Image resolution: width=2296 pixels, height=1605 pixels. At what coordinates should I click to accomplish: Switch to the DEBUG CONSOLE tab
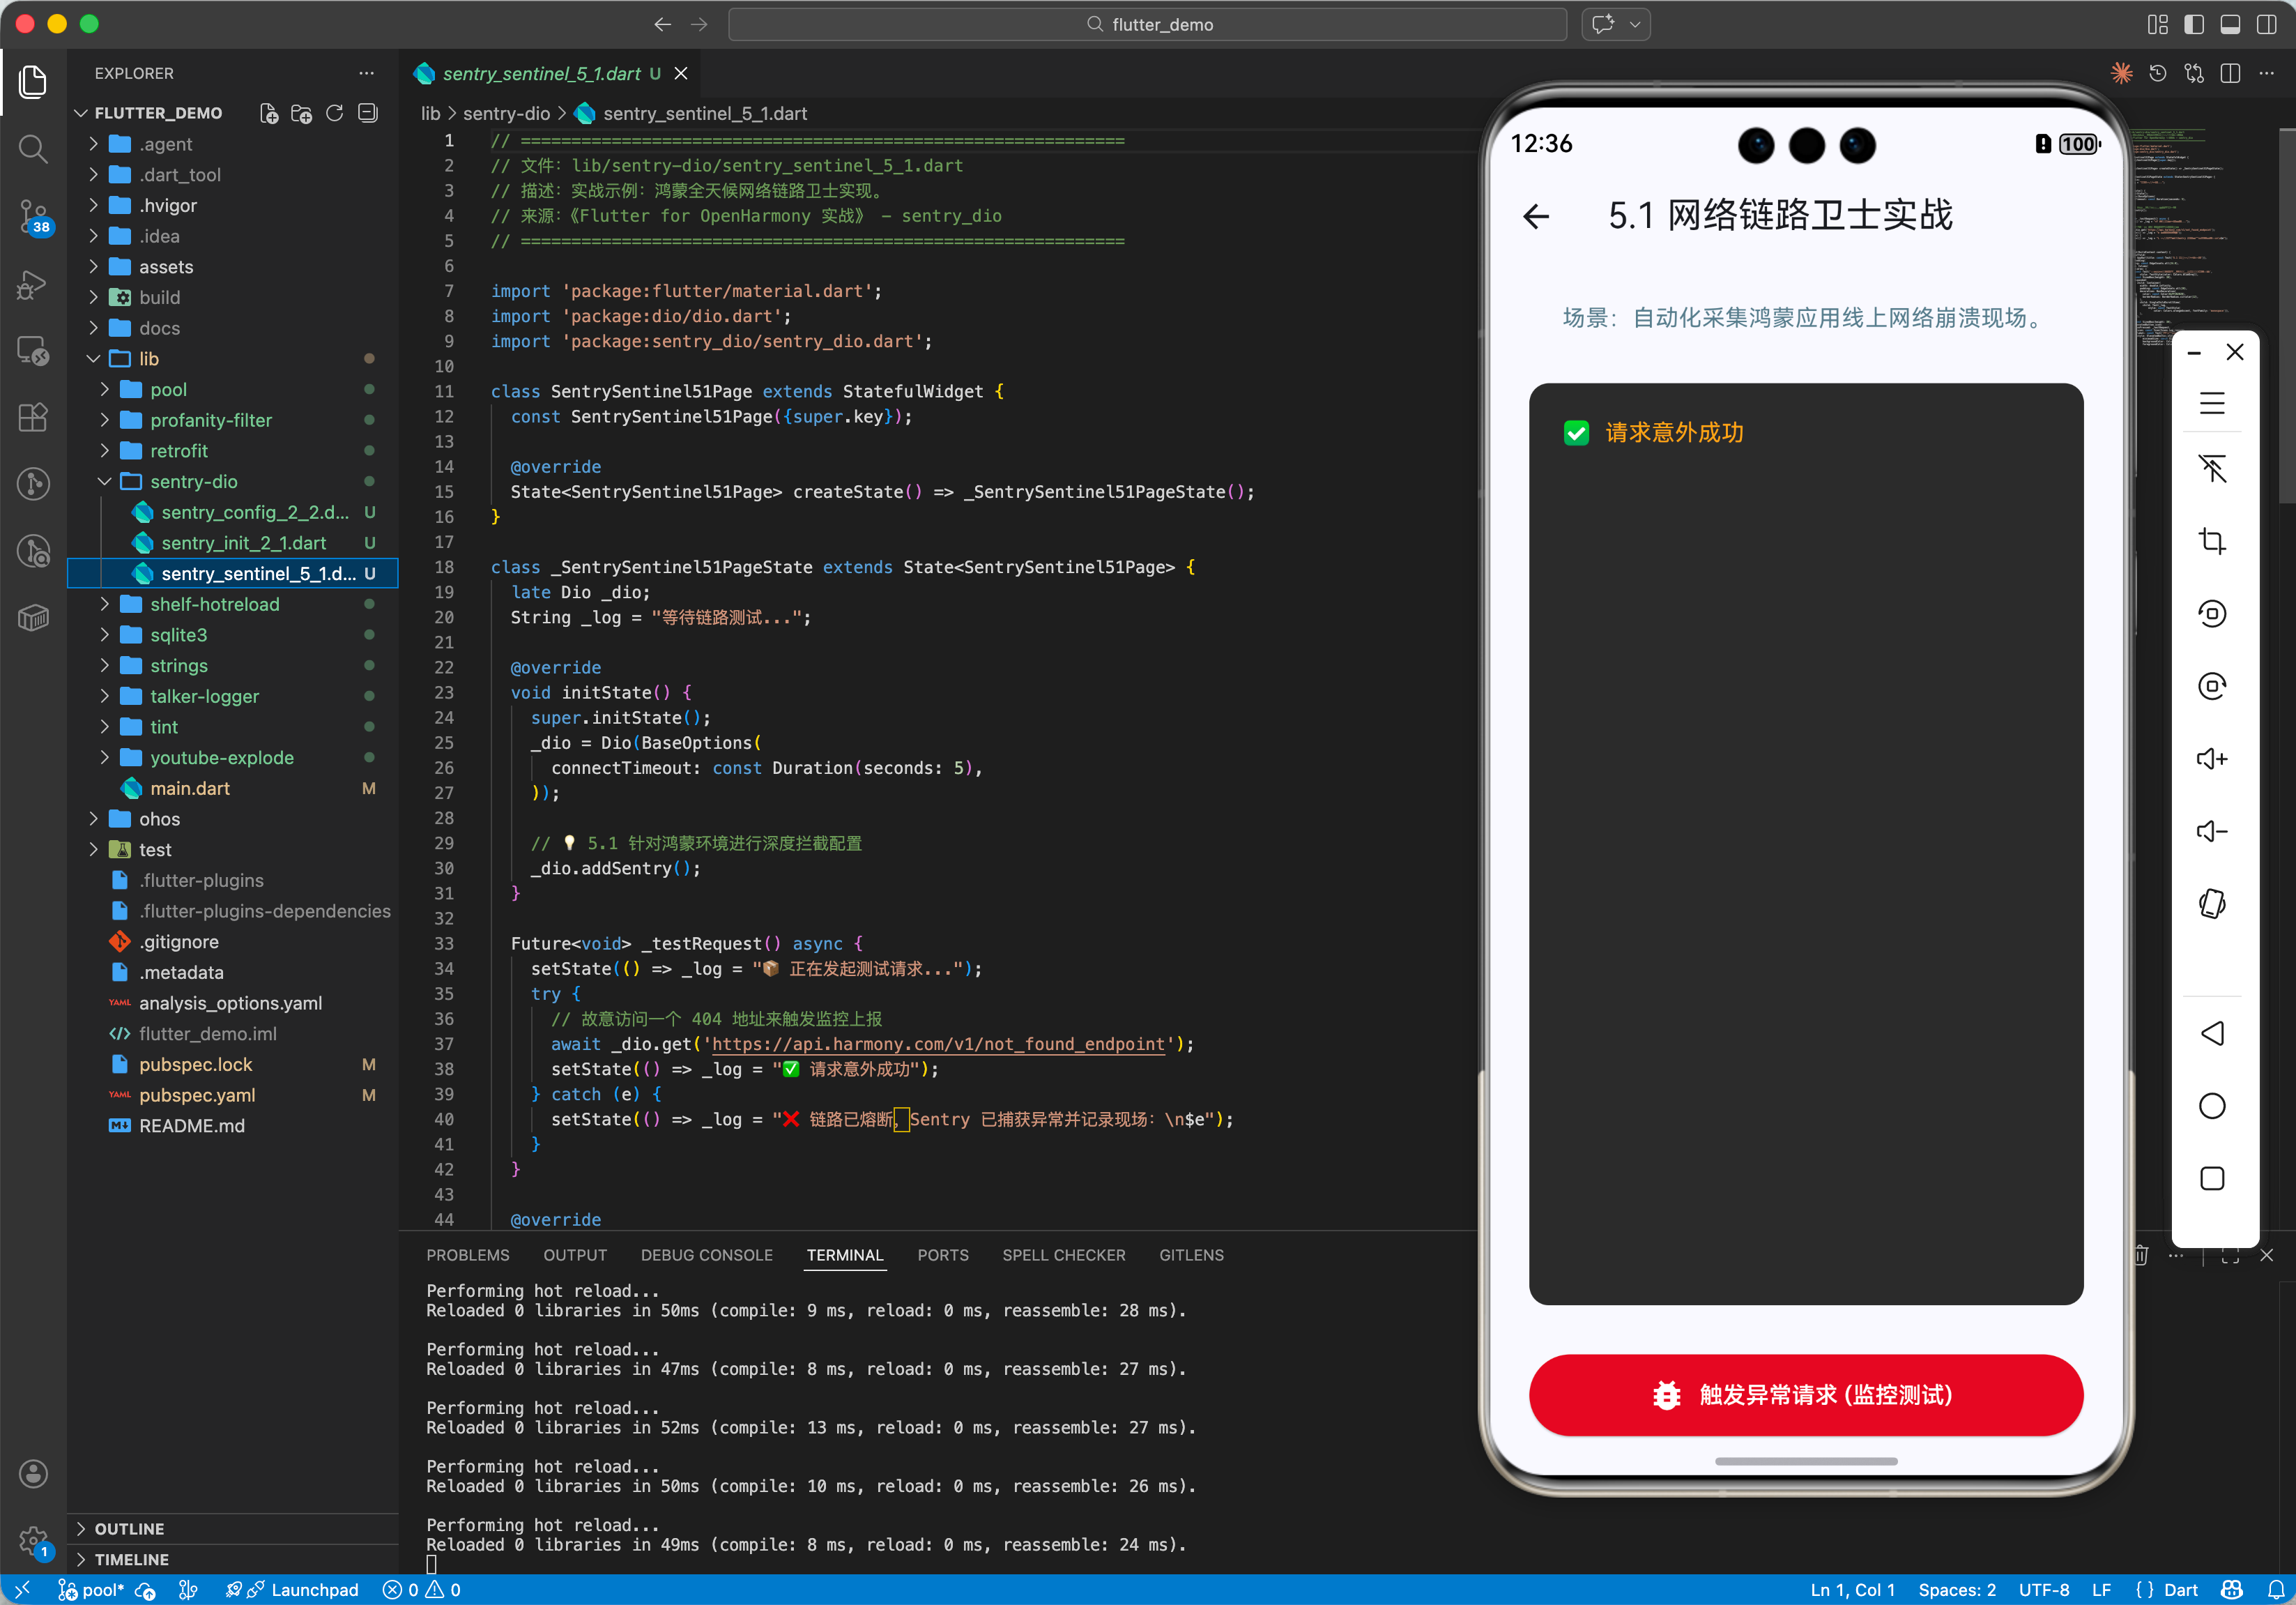(x=706, y=1255)
